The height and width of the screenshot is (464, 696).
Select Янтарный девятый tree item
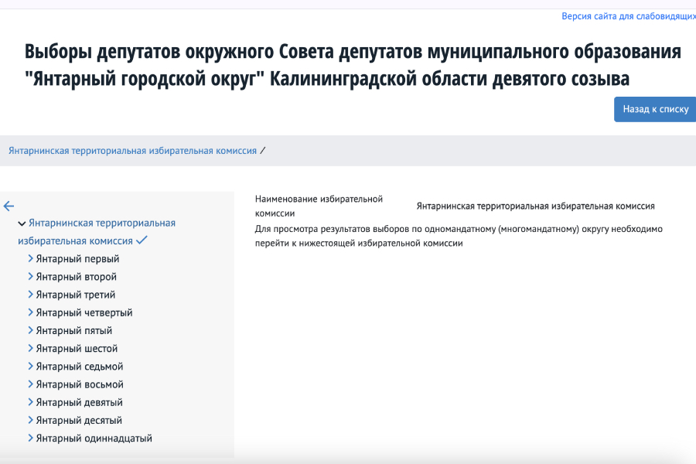pos(79,402)
